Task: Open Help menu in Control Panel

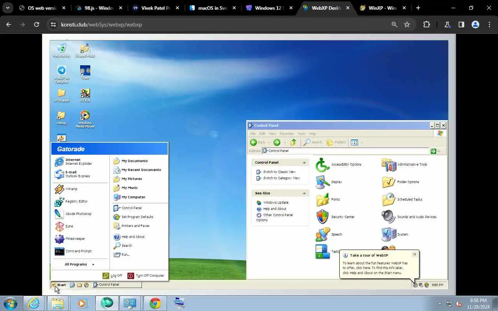Action: [312, 134]
